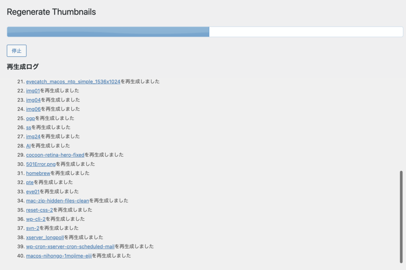
Task: Click the thumbnail regeneration progress bar
Action: [205, 32]
